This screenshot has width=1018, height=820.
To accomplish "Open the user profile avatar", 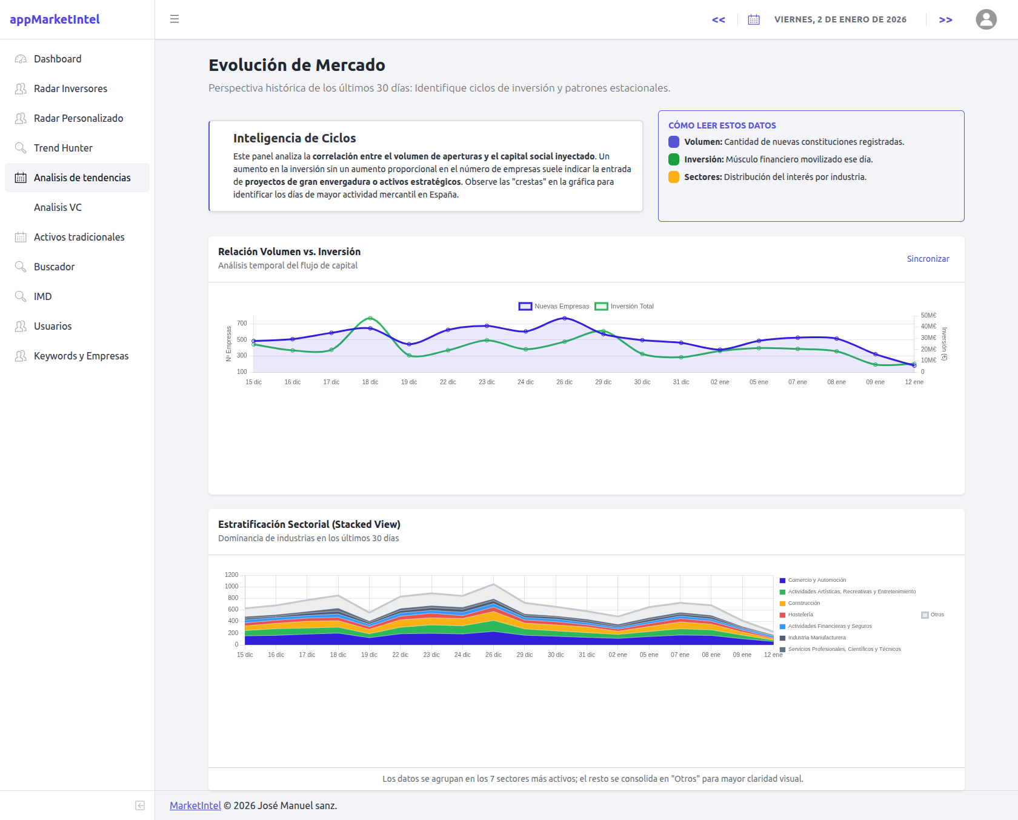I will [986, 19].
